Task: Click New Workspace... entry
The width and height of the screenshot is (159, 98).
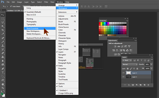Action: pos(40,31)
